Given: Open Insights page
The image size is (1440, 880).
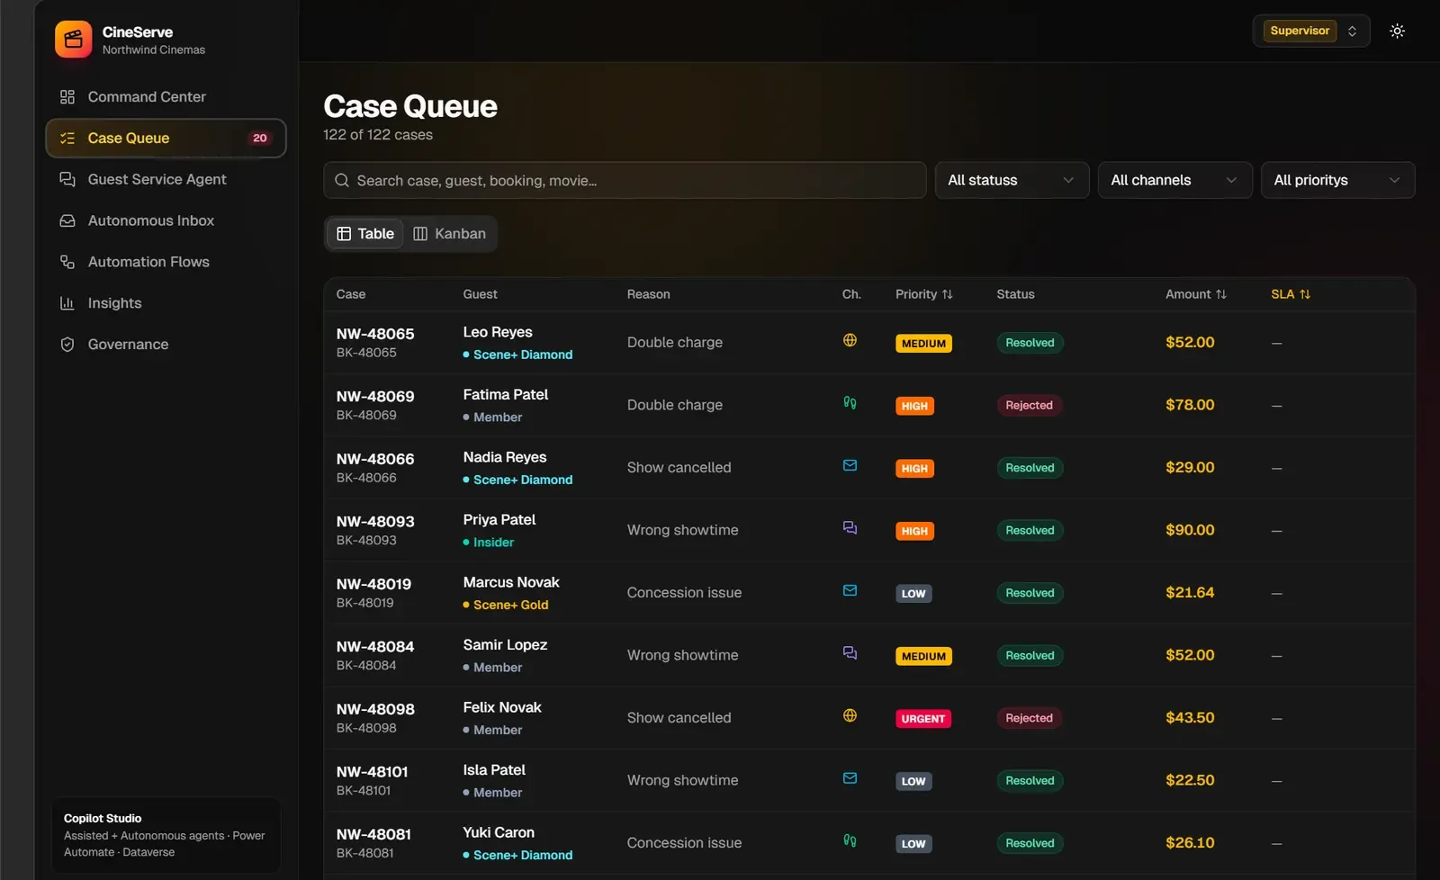Looking at the screenshot, I should point(166,303).
